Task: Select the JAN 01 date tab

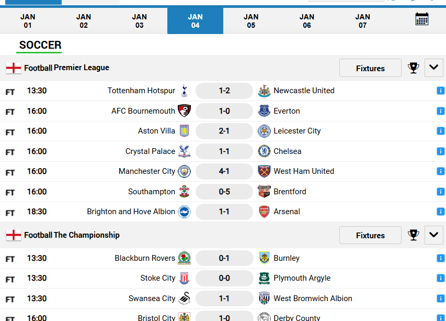Action: pyautogui.click(x=28, y=21)
